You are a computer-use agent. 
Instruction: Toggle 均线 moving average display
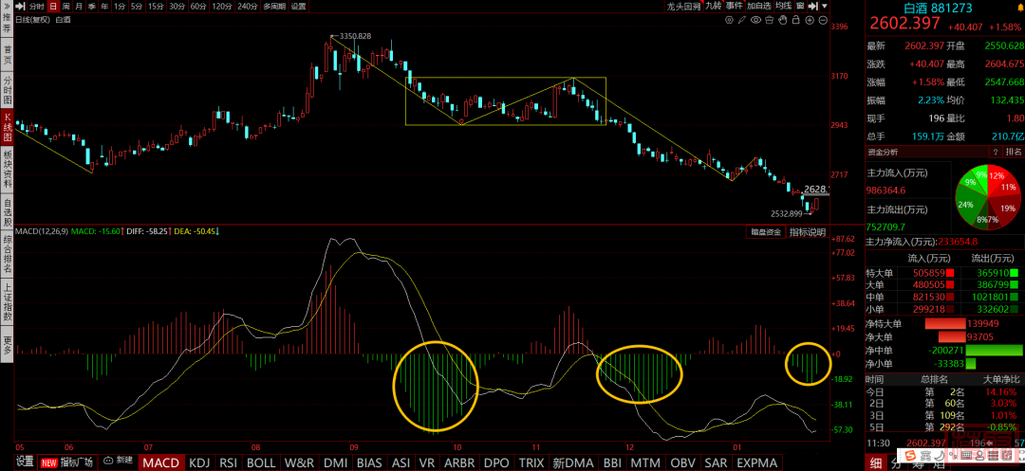(x=781, y=7)
